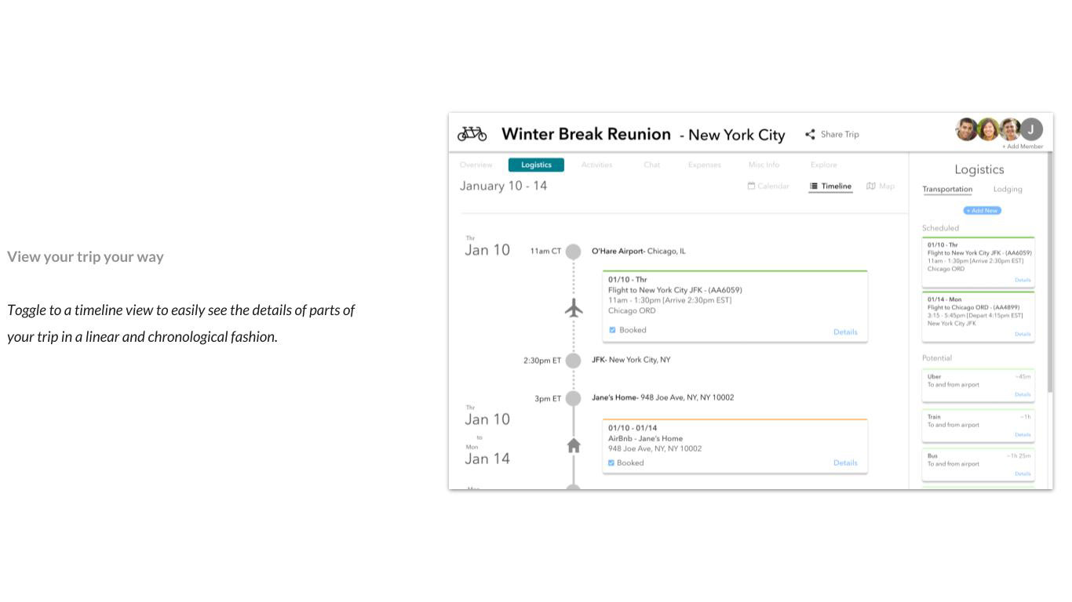Click the + Add New button
The height and width of the screenshot is (602, 1072).
(x=982, y=211)
